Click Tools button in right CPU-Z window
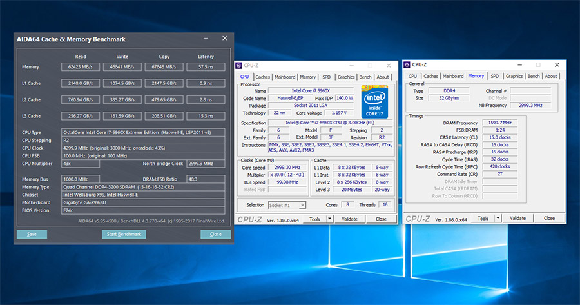 click(x=483, y=219)
